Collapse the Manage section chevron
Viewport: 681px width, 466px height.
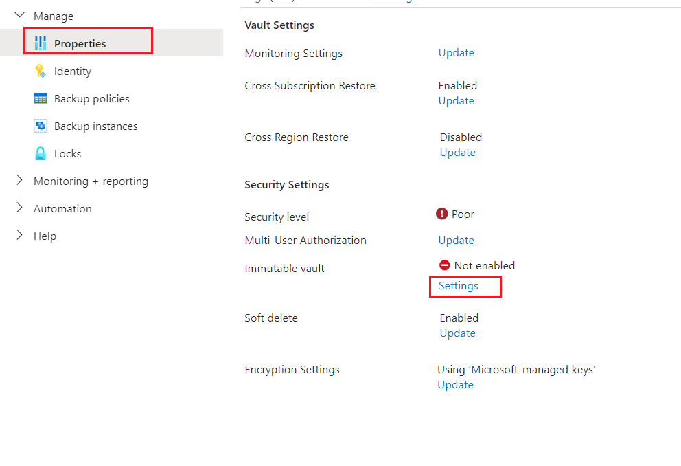[x=19, y=15]
